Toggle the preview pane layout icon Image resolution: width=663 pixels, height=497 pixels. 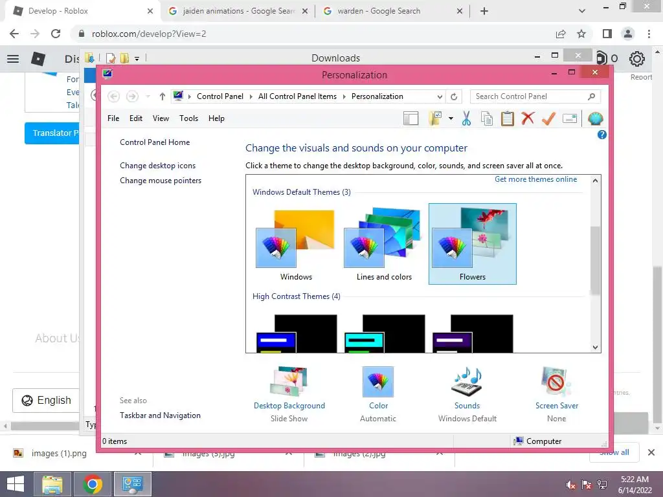410,119
